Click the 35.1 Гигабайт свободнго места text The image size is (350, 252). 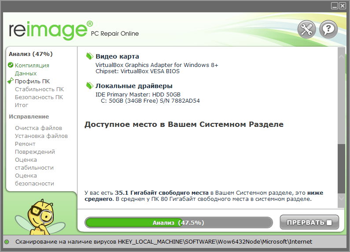162,193
